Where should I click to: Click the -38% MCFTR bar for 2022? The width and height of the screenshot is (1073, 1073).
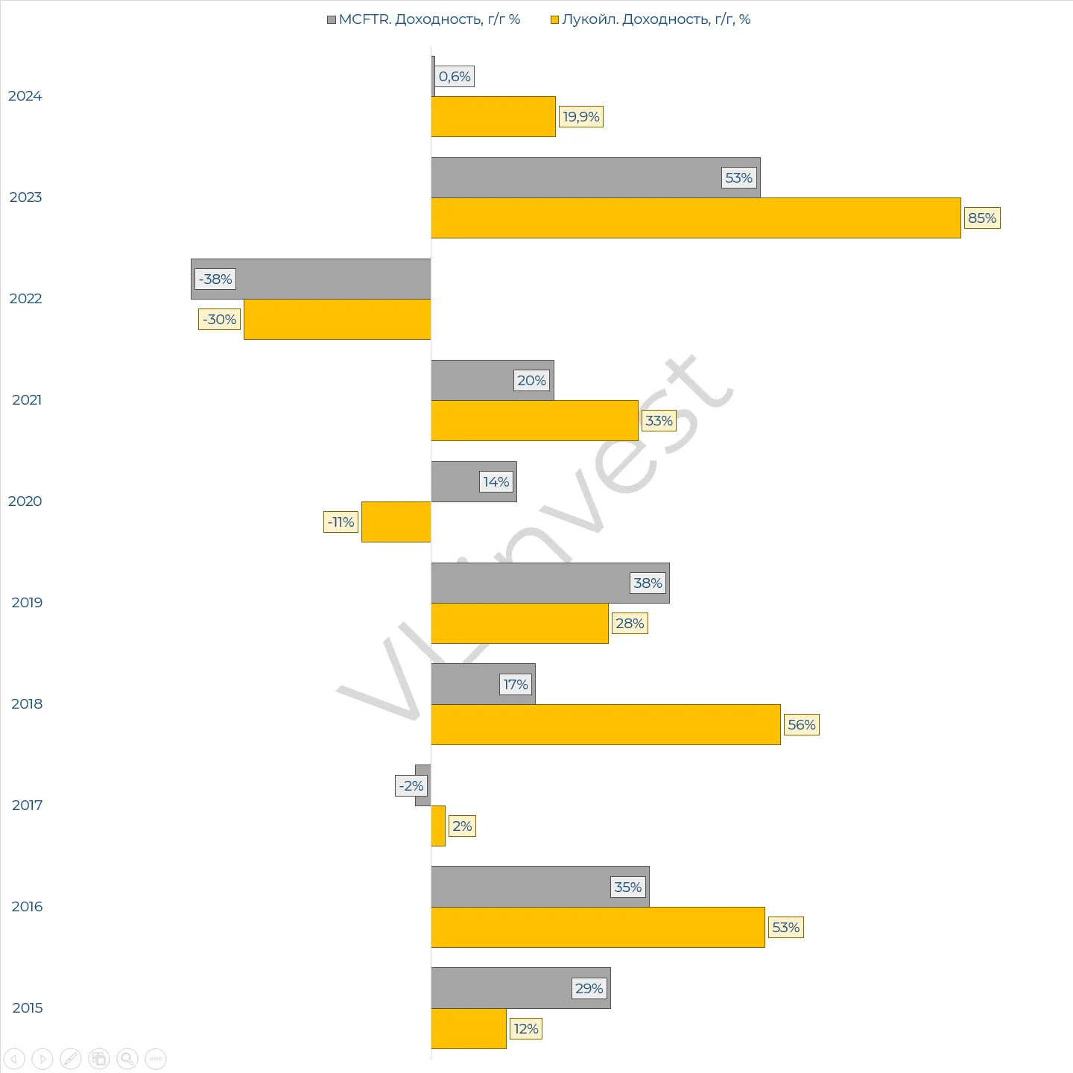coord(311,279)
